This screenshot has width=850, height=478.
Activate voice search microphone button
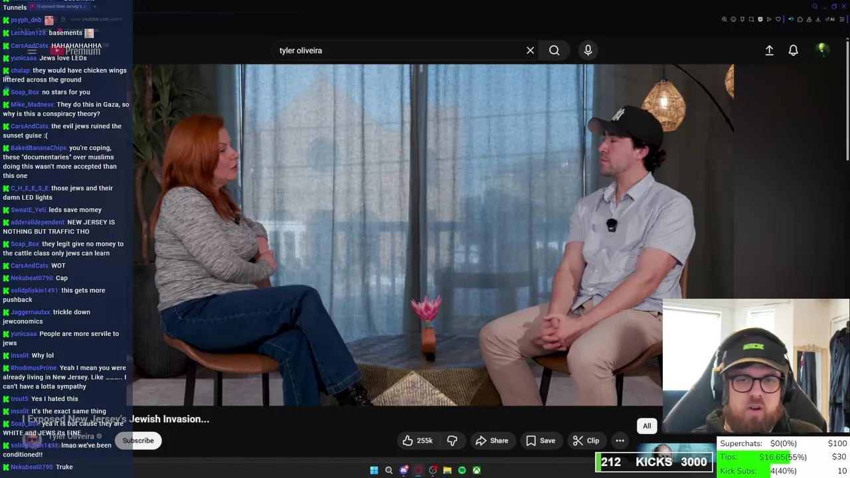pyautogui.click(x=588, y=50)
